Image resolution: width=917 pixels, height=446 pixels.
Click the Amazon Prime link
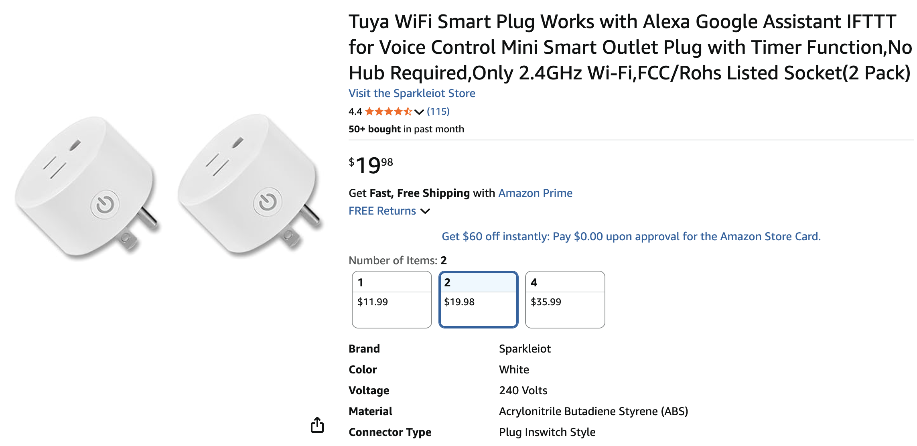tap(535, 193)
